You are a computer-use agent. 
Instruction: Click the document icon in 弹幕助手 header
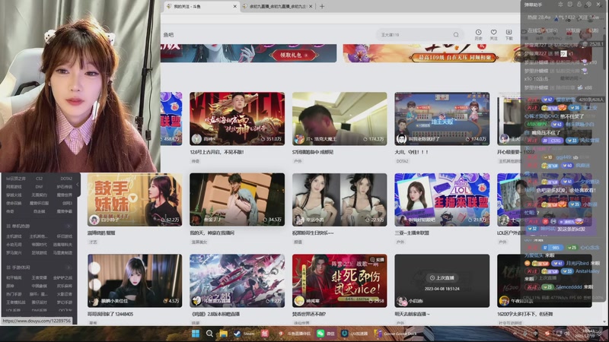[x=569, y=5]
